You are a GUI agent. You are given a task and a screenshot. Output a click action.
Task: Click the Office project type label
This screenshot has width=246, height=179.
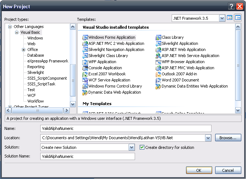click(33, 50)
